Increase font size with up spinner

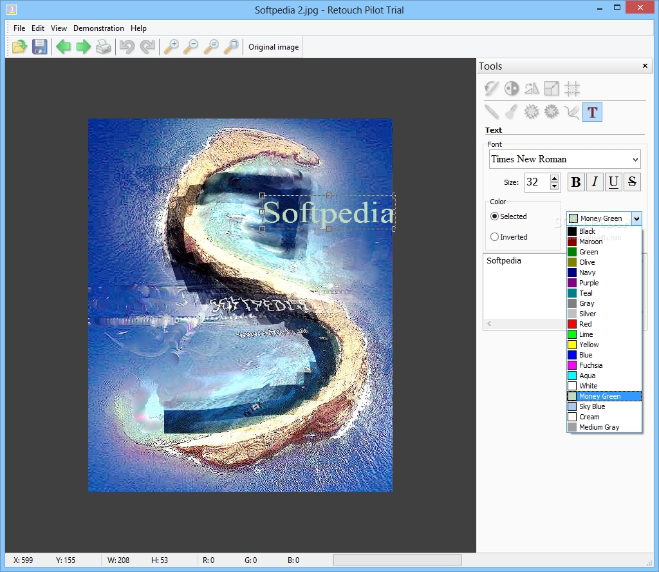(x=554, y=178)
